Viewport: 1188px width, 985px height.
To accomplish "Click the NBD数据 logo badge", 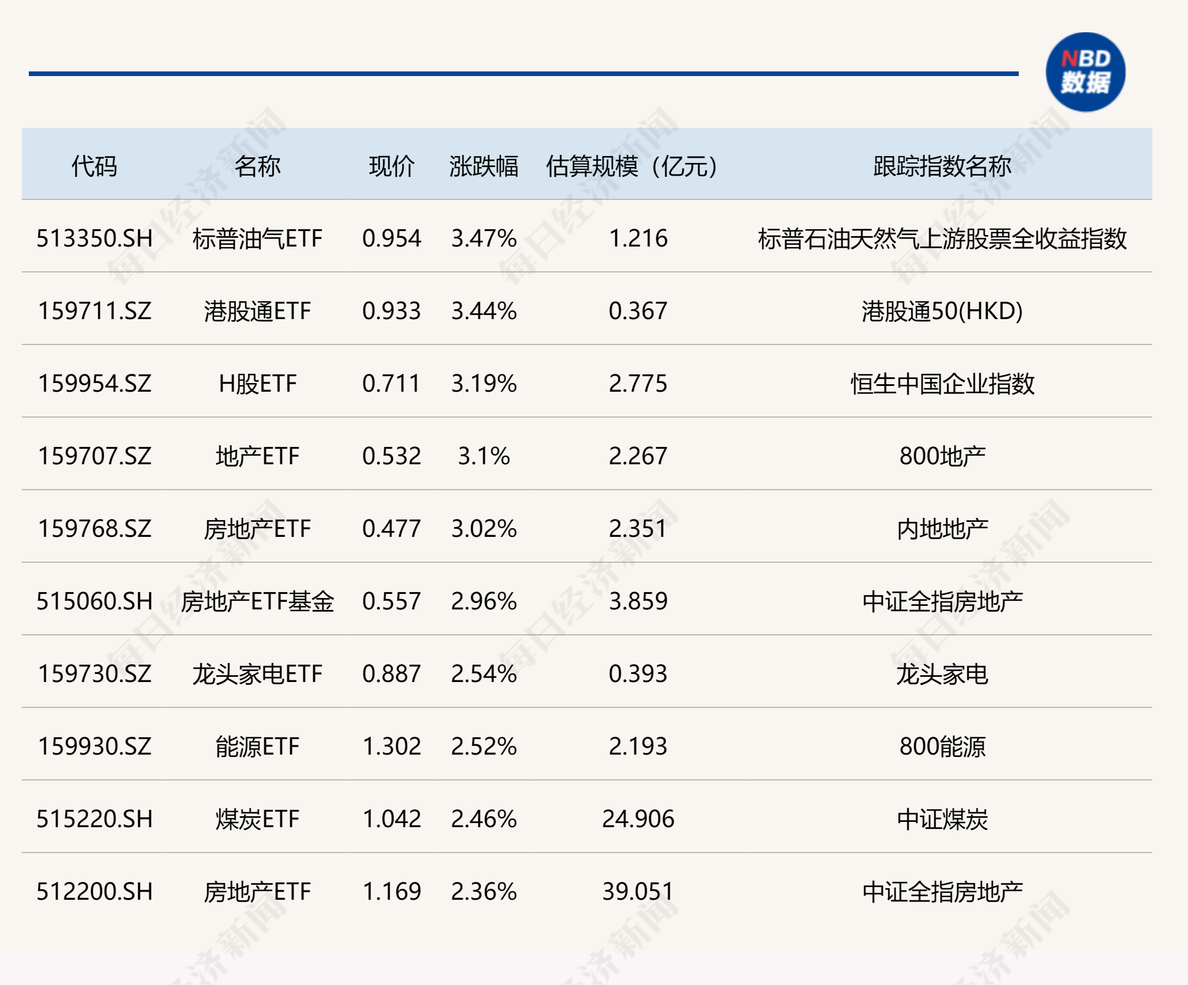I will click(x=1085, y=72).
